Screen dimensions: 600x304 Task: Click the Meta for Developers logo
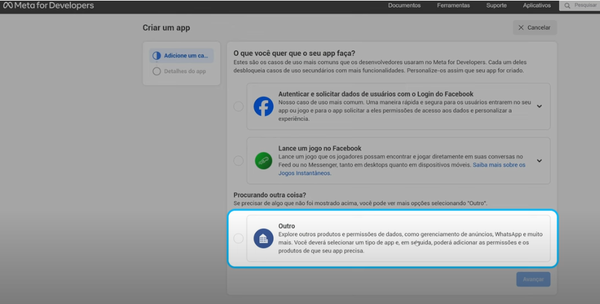click(x=48, y=6)
